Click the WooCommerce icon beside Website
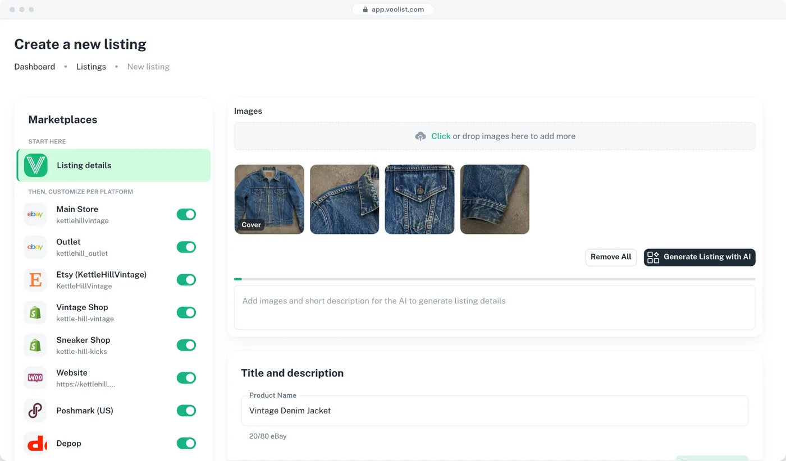Viewport: 786px width, 461px height. [35, 377]
